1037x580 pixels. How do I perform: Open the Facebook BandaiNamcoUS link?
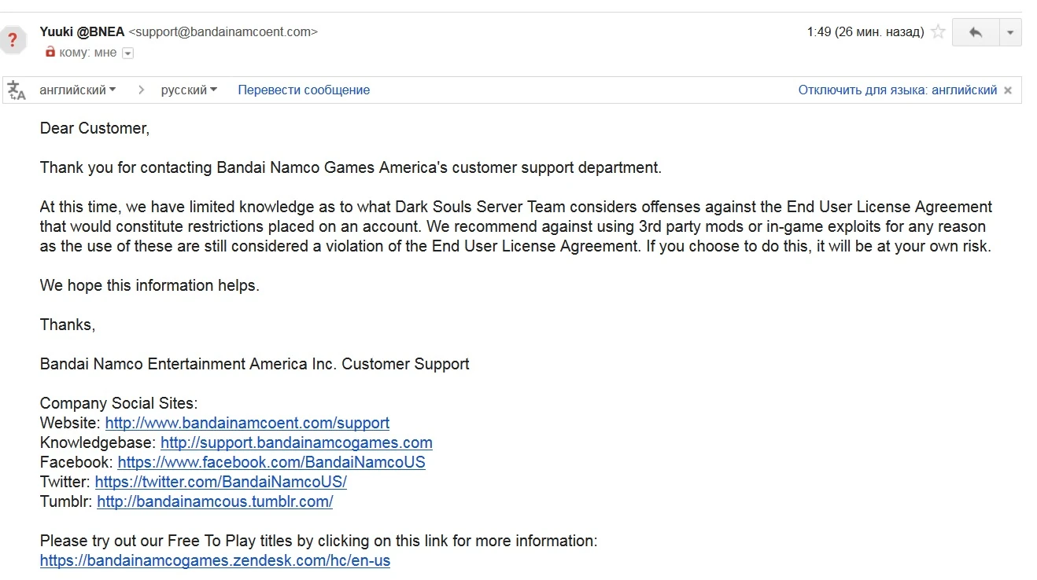point(271,462)
